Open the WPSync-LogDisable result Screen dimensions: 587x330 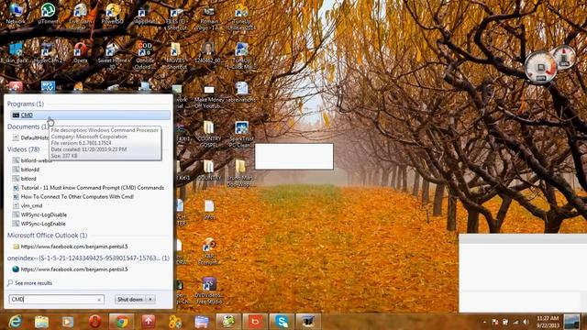click(x=39, y=214)
